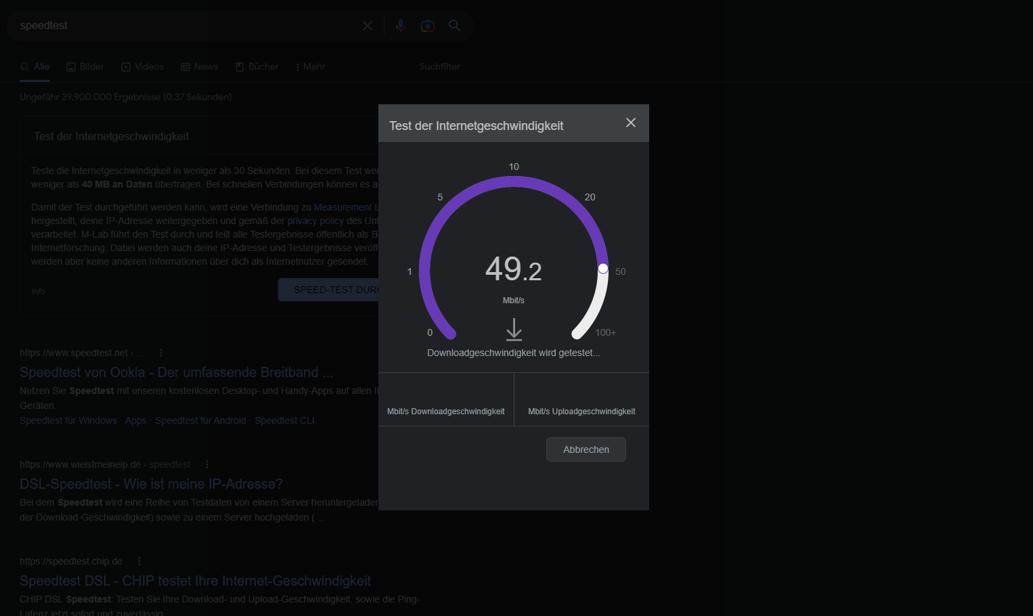1033x616 pixels.
Task: Open options menu for speedtest.net result
Action: tap(161, 353)
